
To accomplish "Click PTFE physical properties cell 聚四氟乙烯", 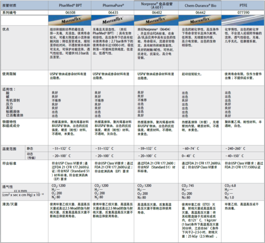I will tap(243, 124).
